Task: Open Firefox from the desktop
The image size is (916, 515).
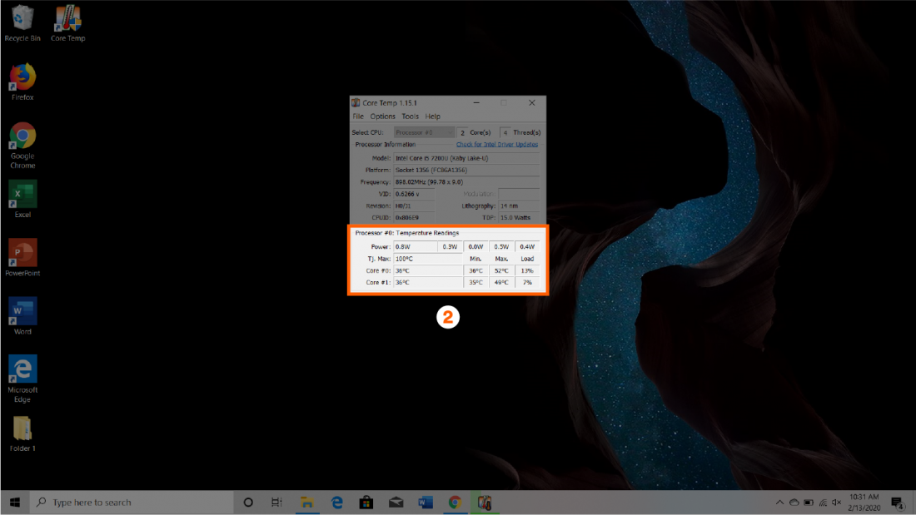Action: tap(22, 79)
